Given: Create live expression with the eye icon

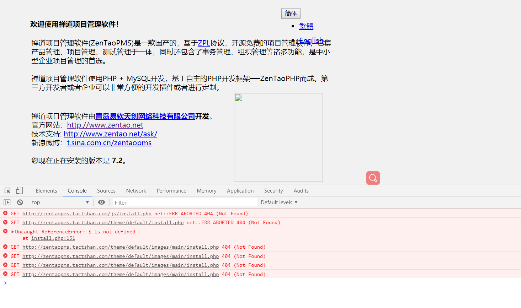Looking at the screenshot, I should pos(101,202).
